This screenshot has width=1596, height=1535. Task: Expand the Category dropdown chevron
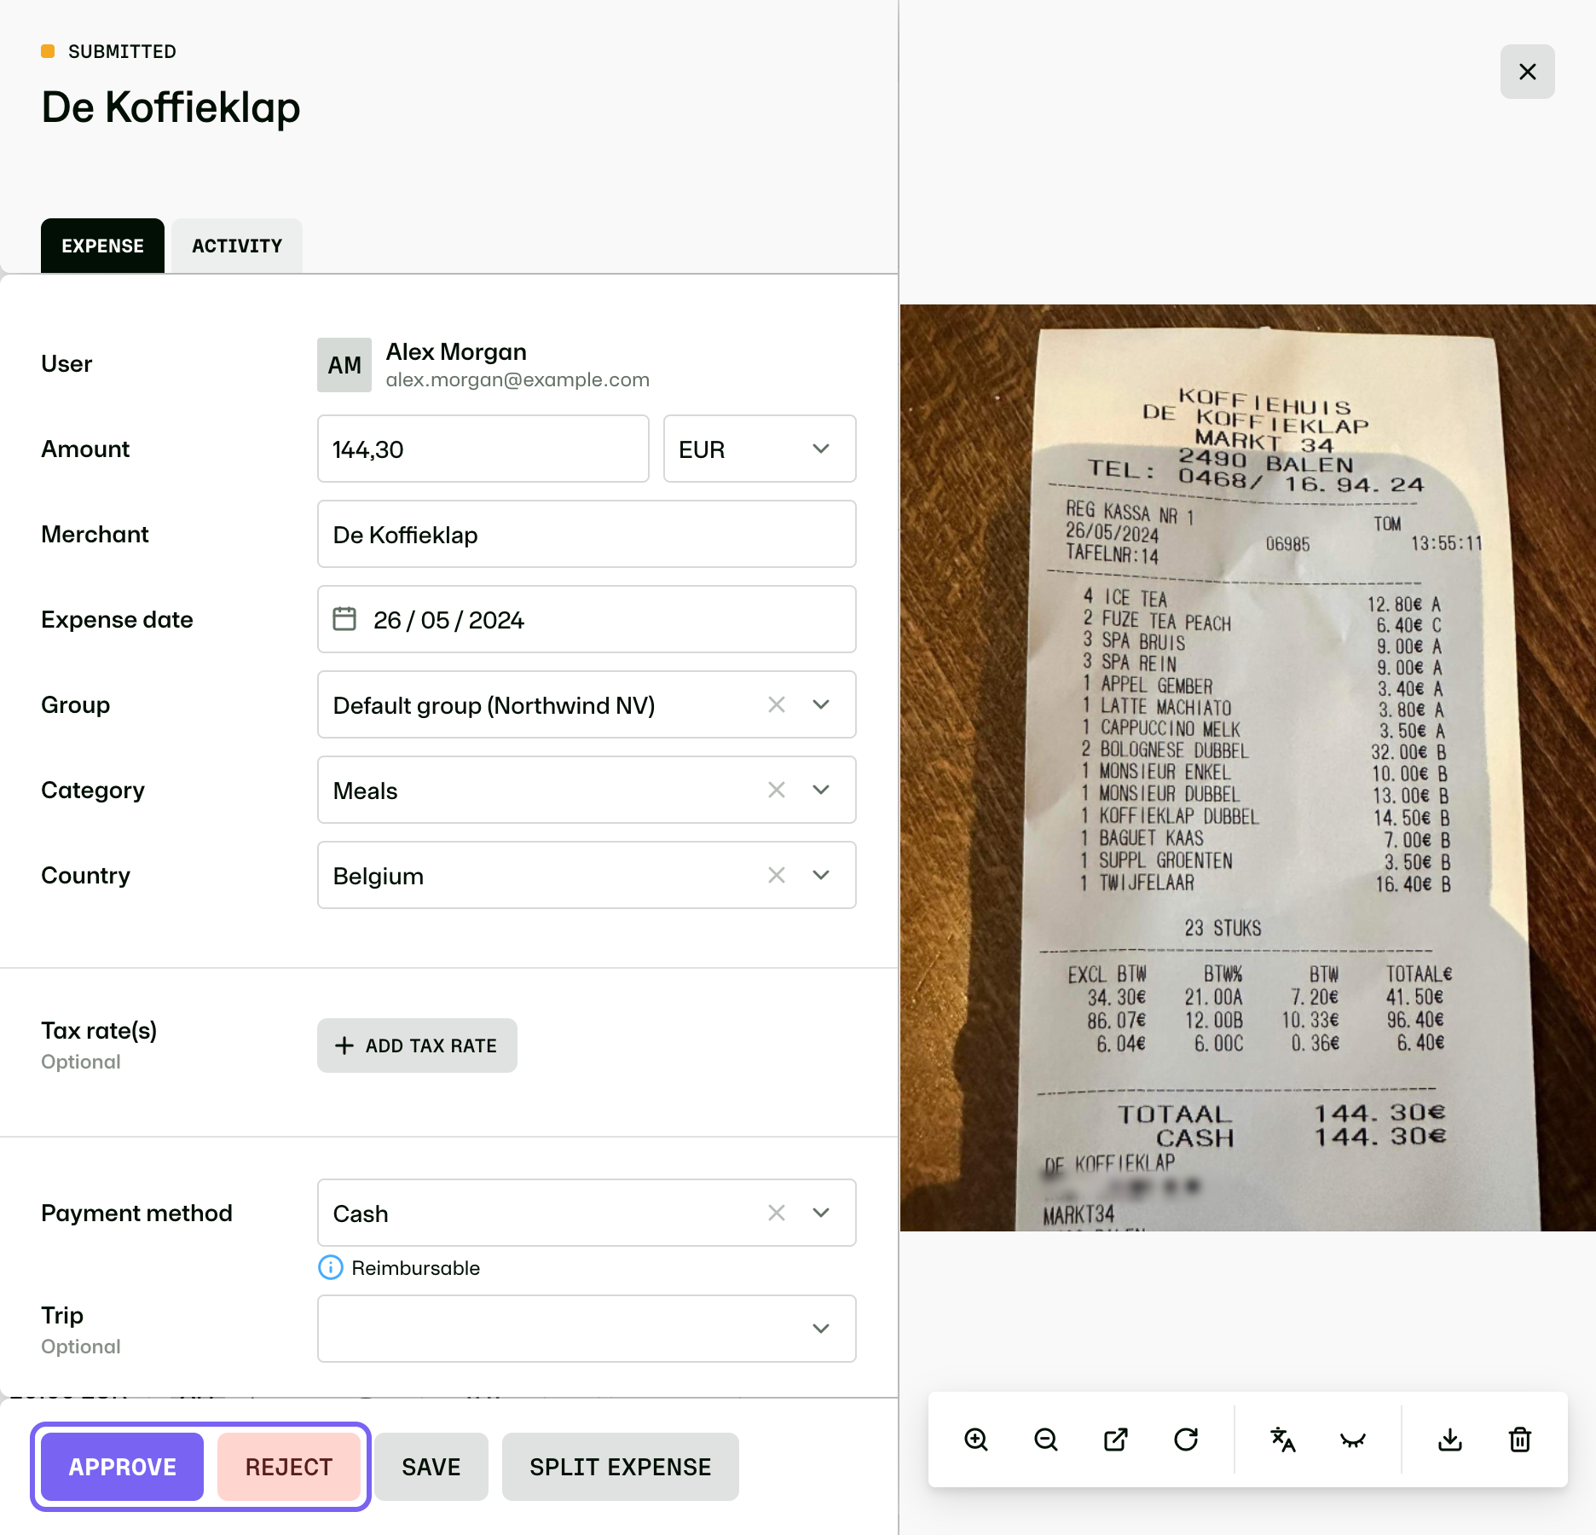pos(821,790)
